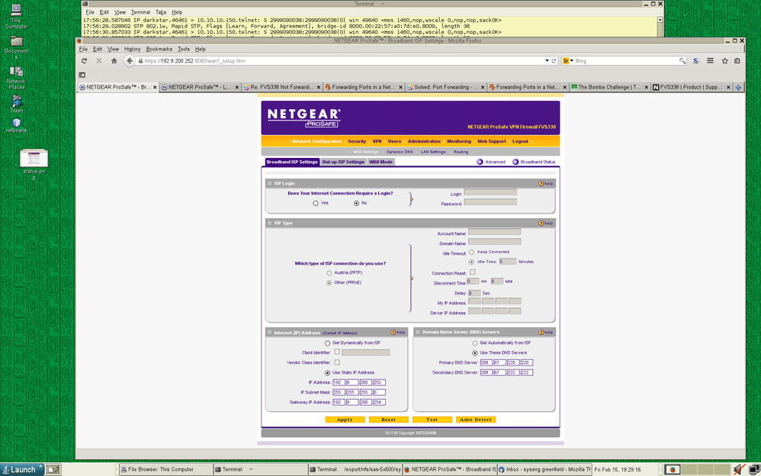The width and height of the screenshot is (761, 476).
Task: Switch to the Dial-up ISP Settings tab
Action: point(342,161)
